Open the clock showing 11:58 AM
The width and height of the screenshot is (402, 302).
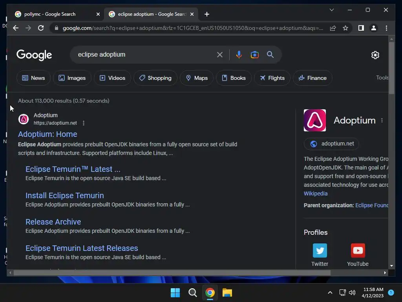click(x=373, y=293)
